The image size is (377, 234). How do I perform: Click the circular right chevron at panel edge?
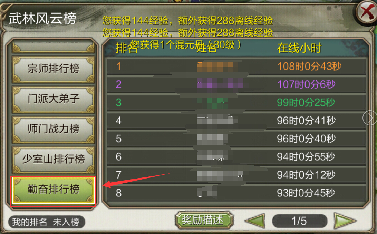(370, 118)
